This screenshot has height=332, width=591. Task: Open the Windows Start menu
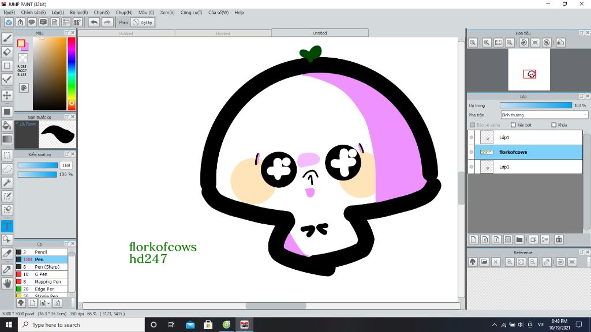coord(9,325)
